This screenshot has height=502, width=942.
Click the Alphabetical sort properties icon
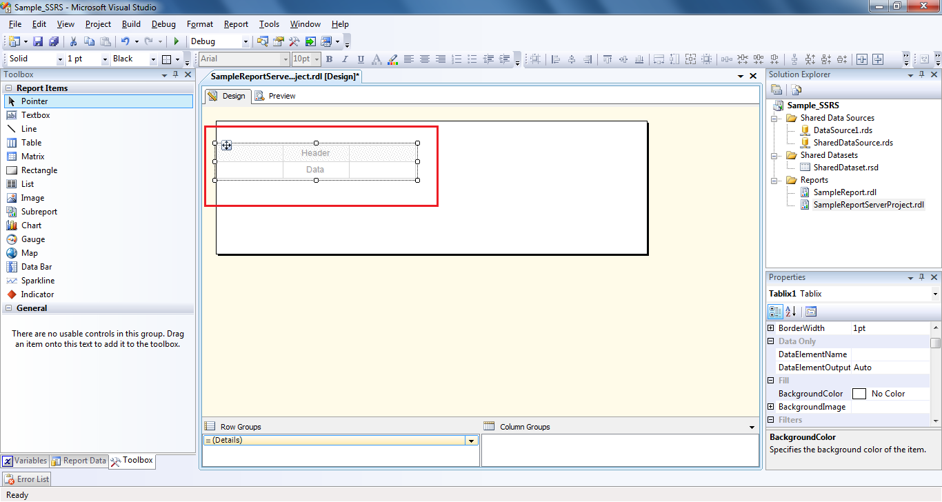(791, 312)
